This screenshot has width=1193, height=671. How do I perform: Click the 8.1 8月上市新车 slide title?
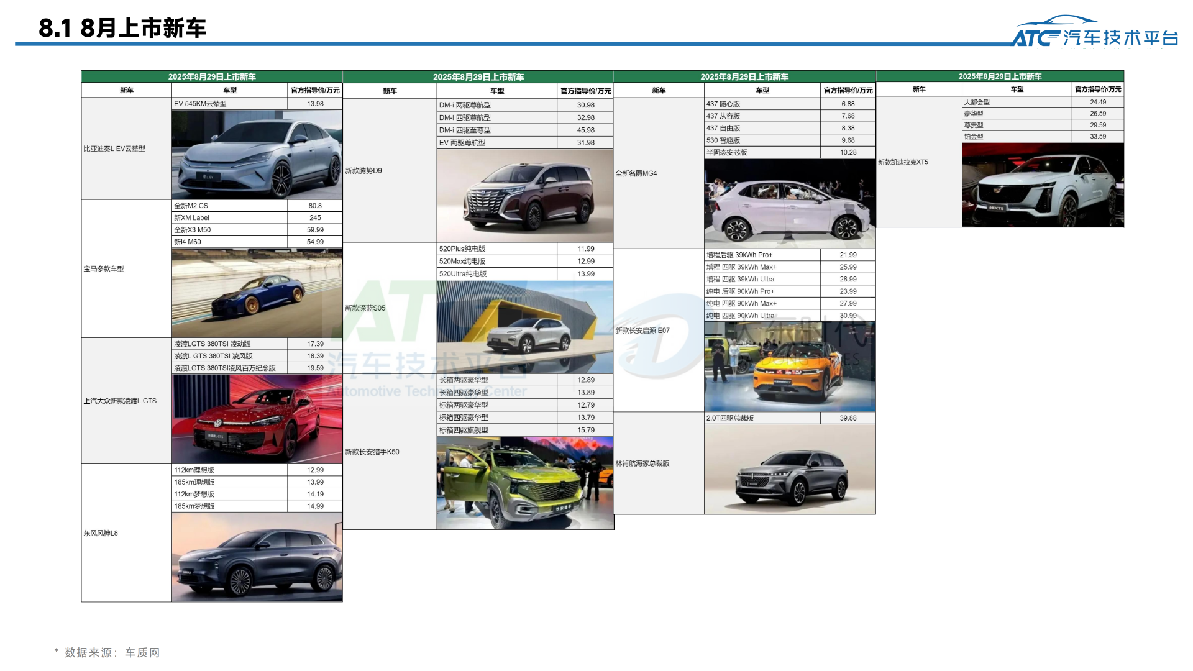122,28
